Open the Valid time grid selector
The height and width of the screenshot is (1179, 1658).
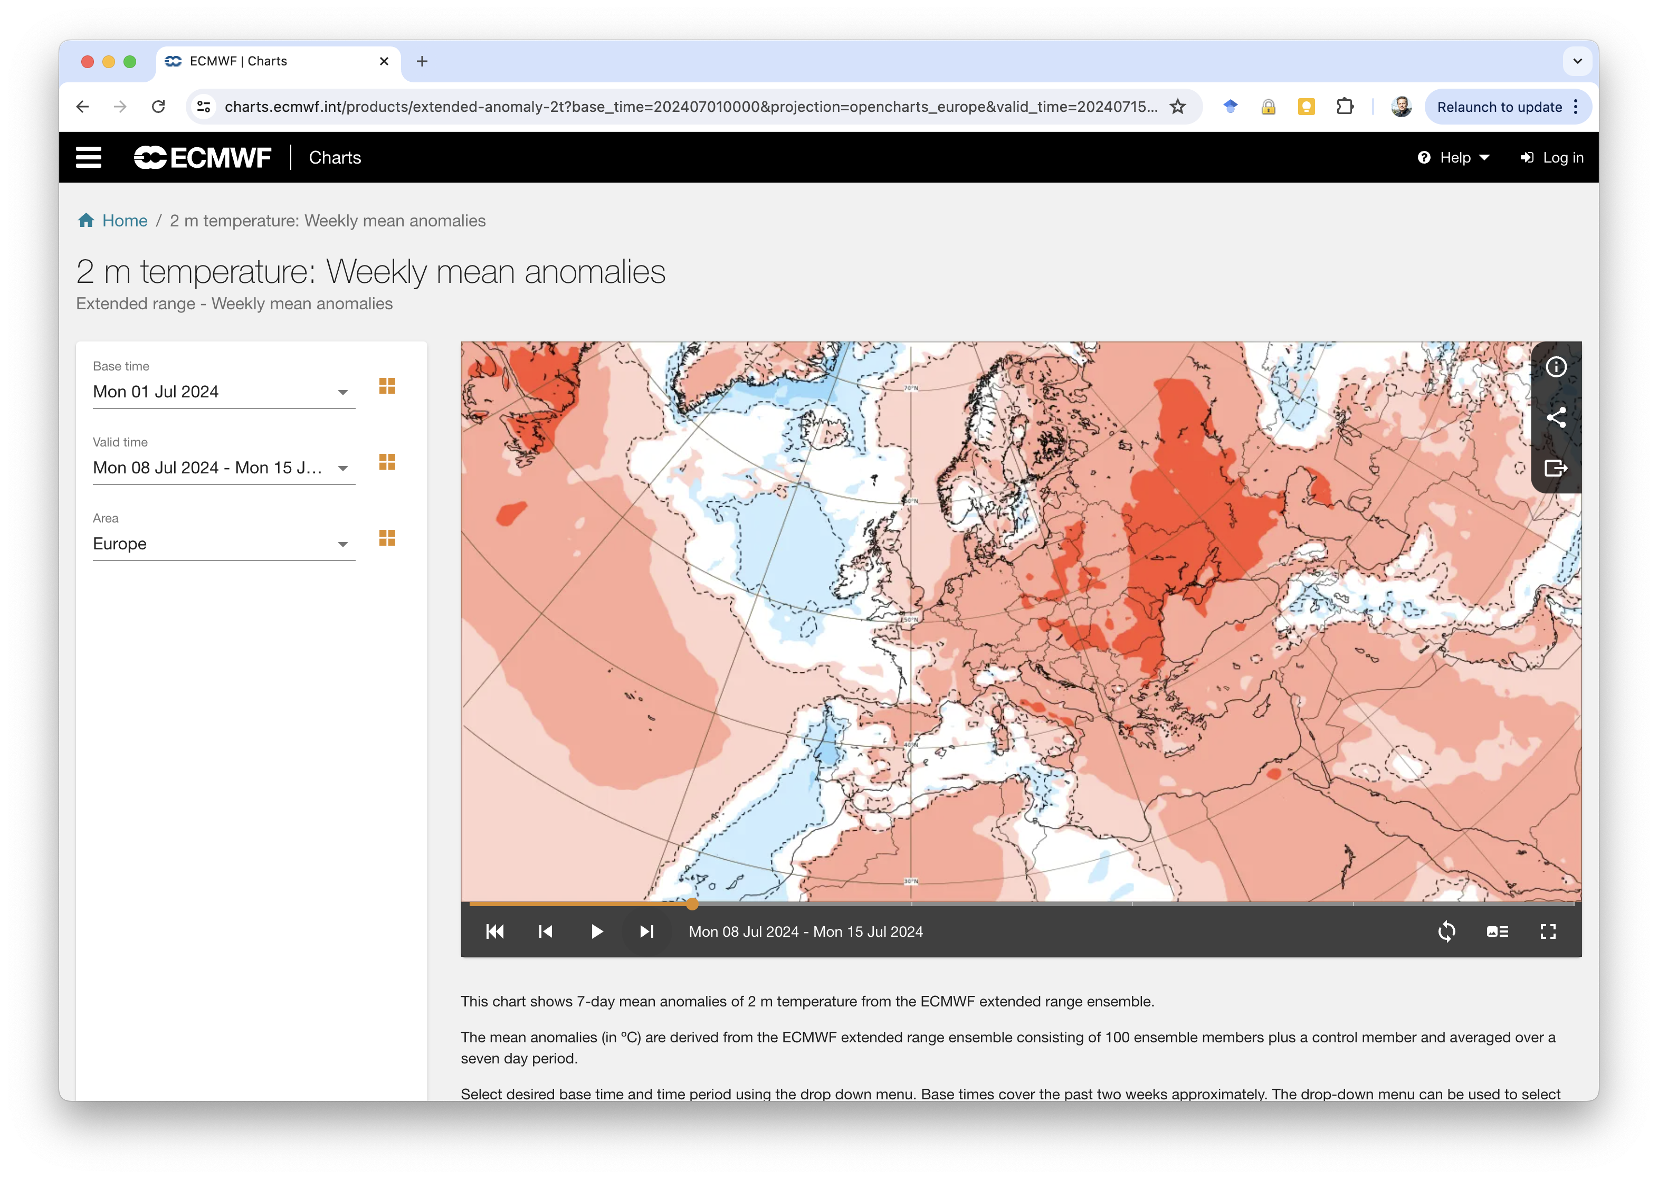pyautogui.click(x=387, y=462)
